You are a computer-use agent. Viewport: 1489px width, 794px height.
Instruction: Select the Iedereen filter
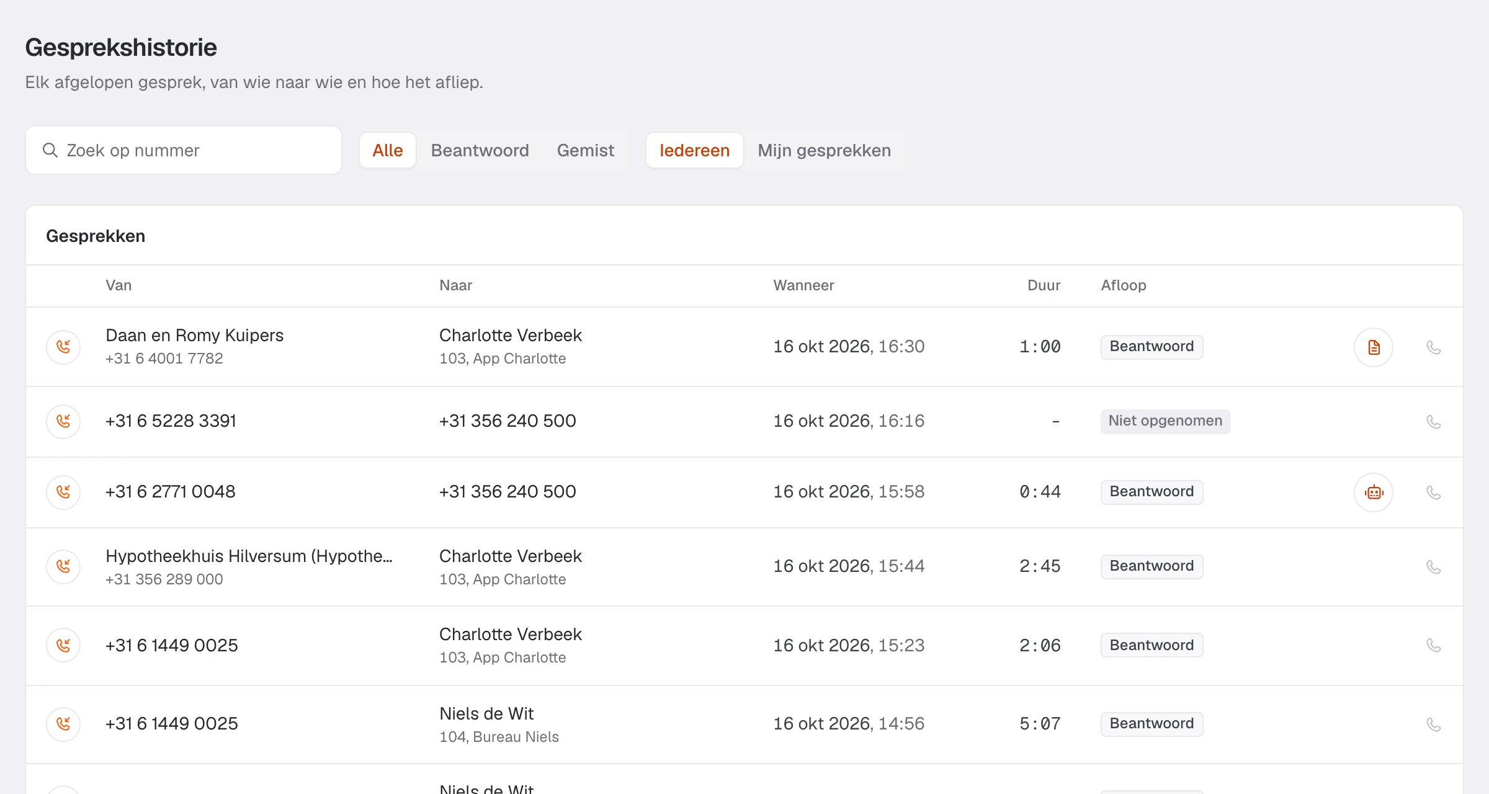coord(694,150)
